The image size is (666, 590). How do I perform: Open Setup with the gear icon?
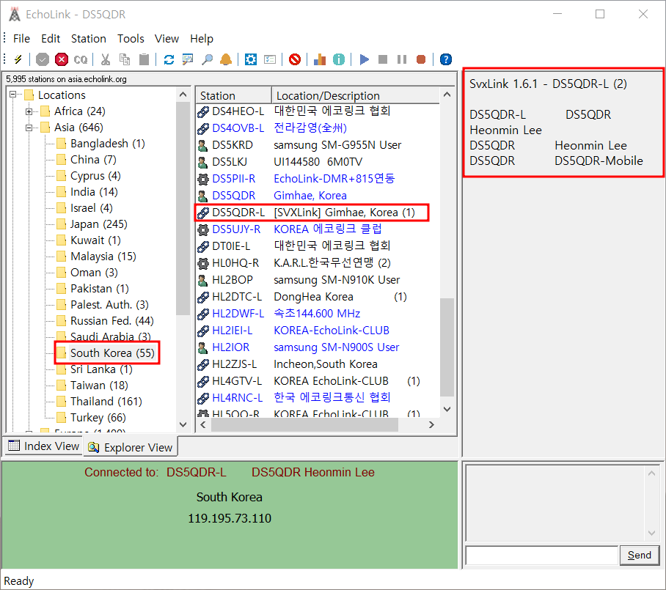(251, 59)
